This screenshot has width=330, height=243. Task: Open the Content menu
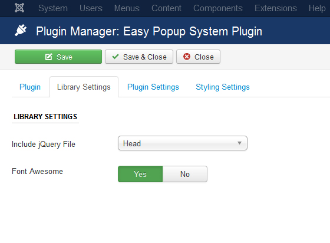(x=166, y=8)
